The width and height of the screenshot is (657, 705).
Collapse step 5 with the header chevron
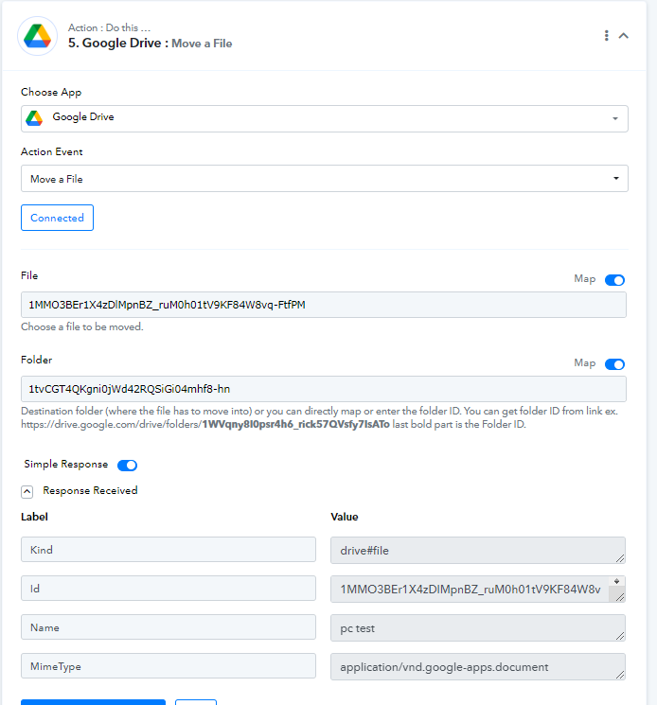coord(624,36)
